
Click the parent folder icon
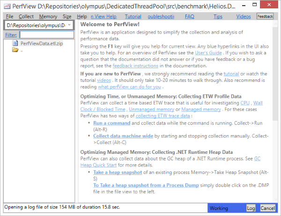[15, 50]
